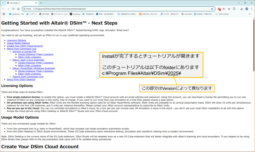Open Testing from Command Line link
The height and width of the screenshot is (152, 255).
(28, 77)
